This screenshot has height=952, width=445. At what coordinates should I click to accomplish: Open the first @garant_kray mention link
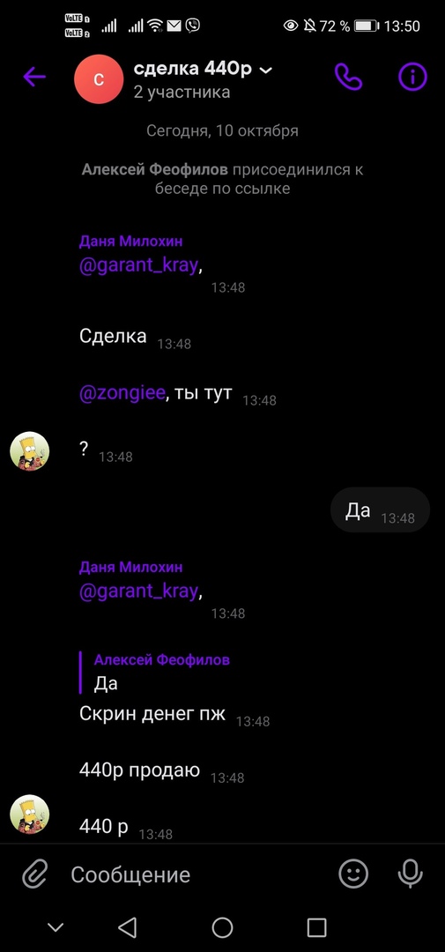[138, 266]
